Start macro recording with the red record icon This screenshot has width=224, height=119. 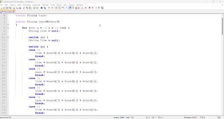89,8
